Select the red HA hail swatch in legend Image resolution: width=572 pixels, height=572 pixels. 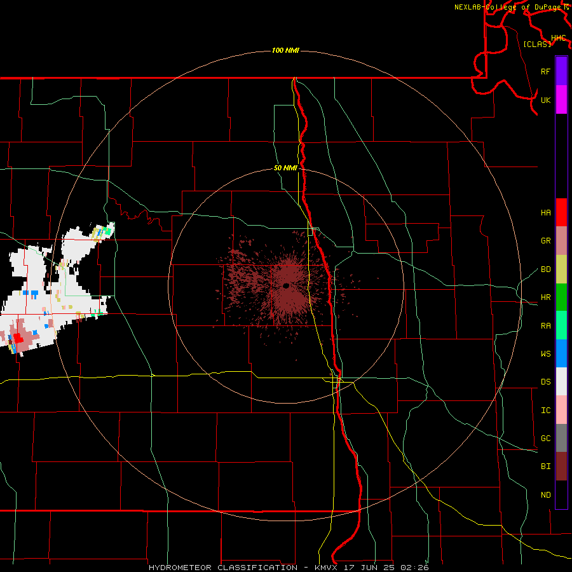pos(561,212)
